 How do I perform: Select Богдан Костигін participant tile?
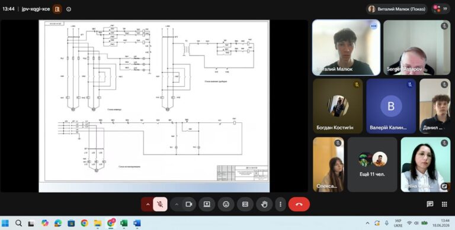point(338,106)
